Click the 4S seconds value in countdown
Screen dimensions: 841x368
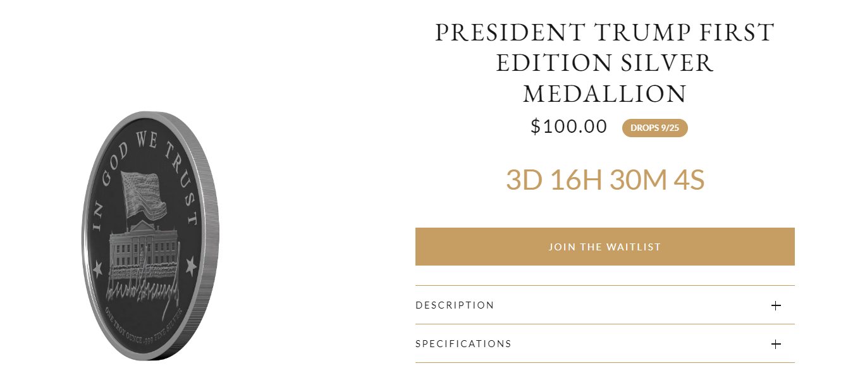pos(689,181)
